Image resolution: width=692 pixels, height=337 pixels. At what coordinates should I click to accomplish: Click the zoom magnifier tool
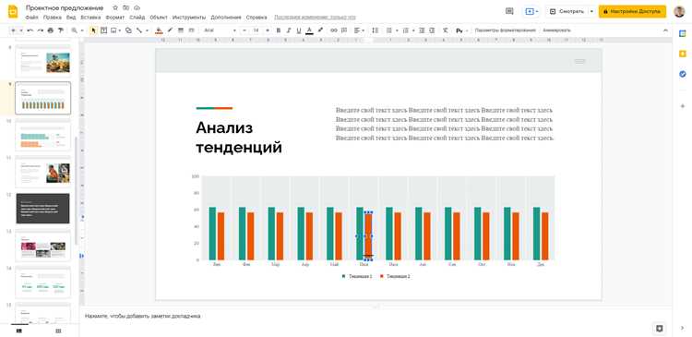pyautogui.click(x=74, y=30)
